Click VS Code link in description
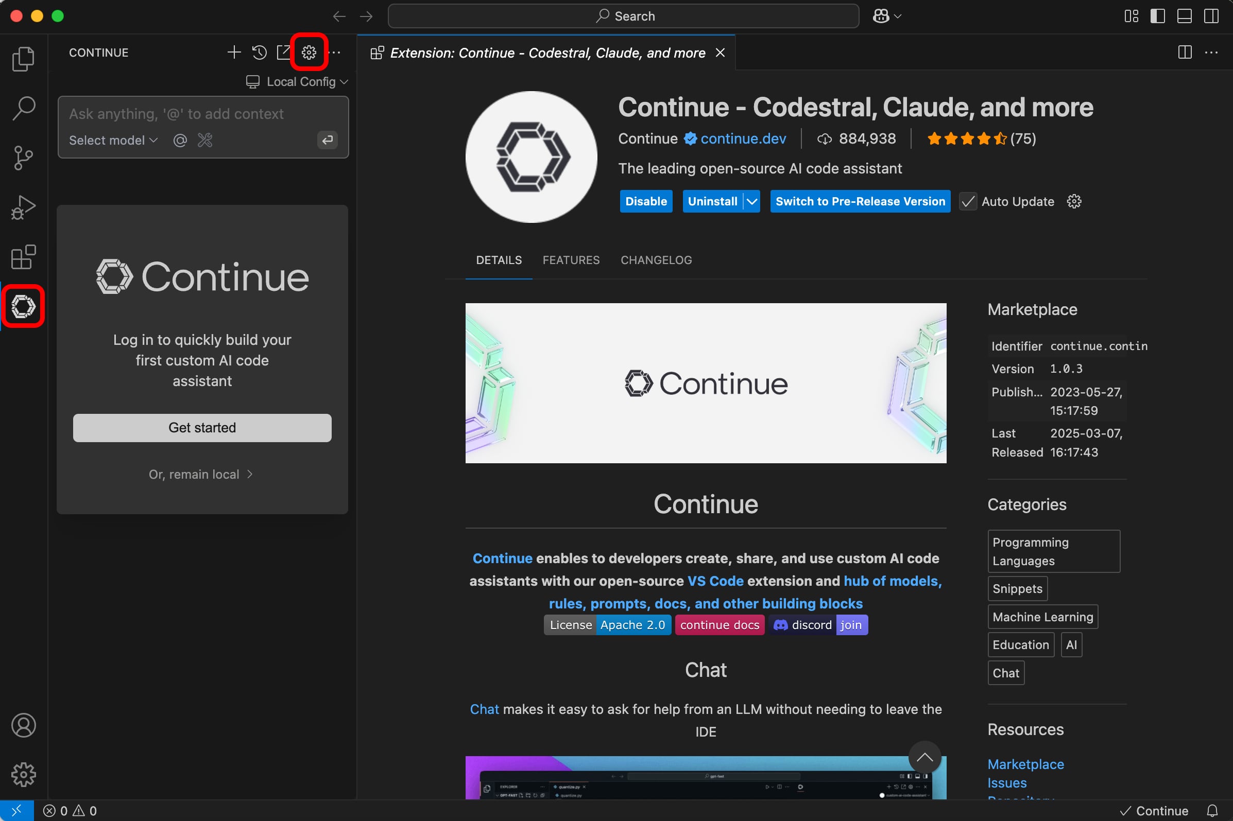The height and width of the screenshot is (821, 1233). pyautogui.click(x=715, y=581)
